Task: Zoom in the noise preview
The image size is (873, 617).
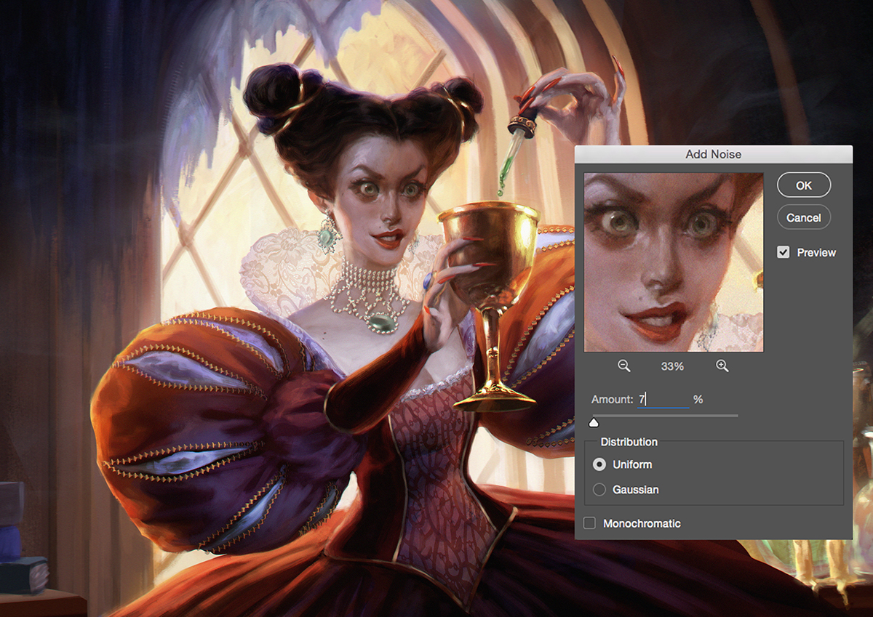Action: 722,366
